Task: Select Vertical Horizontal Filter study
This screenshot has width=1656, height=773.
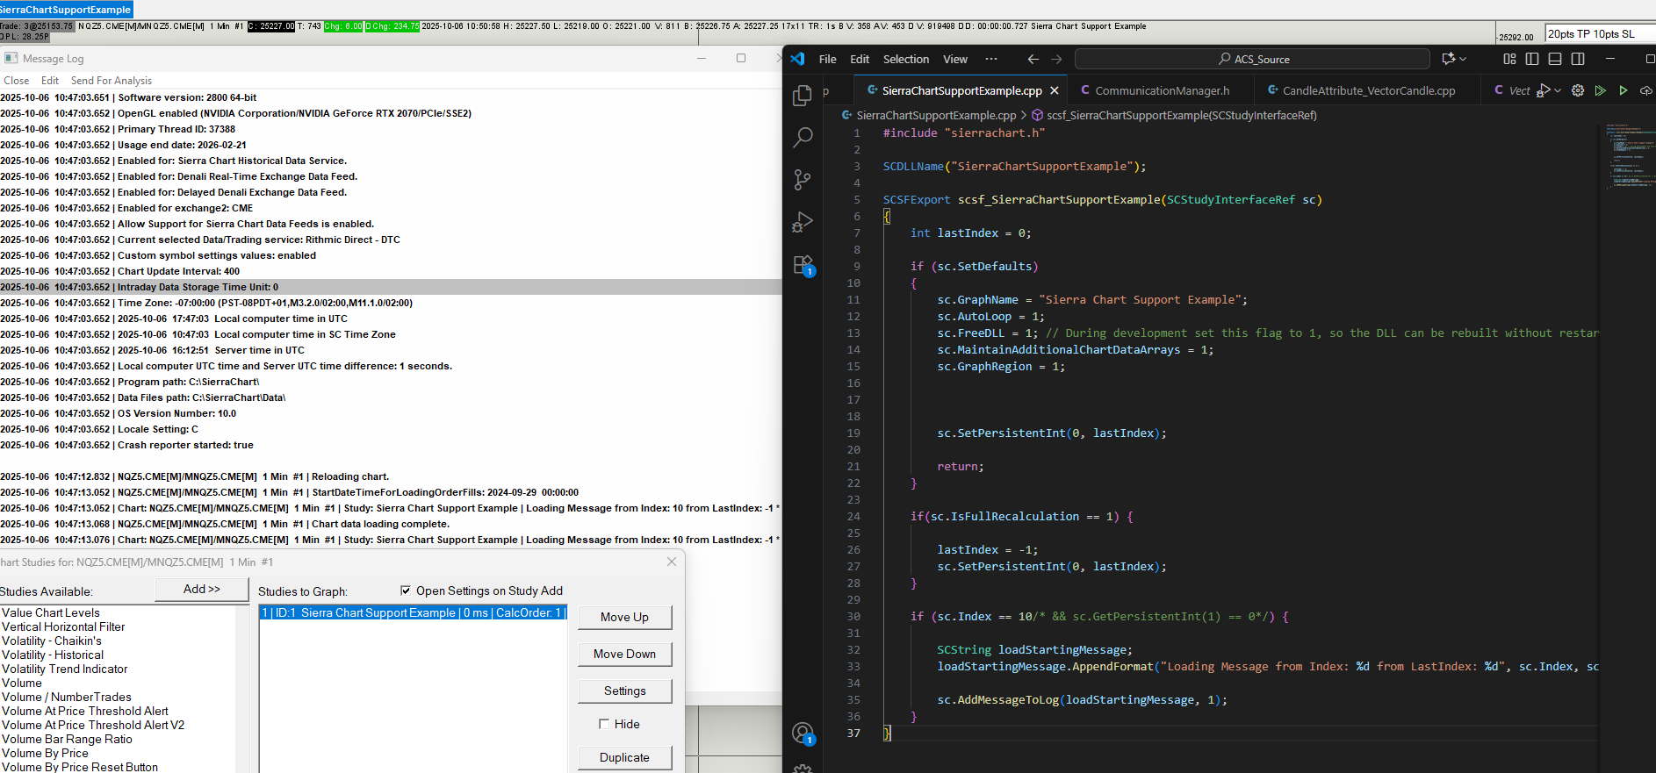Action: [x=63, y=626]
